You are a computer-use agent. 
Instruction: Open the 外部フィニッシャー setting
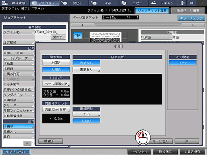(x=18, y=111)
